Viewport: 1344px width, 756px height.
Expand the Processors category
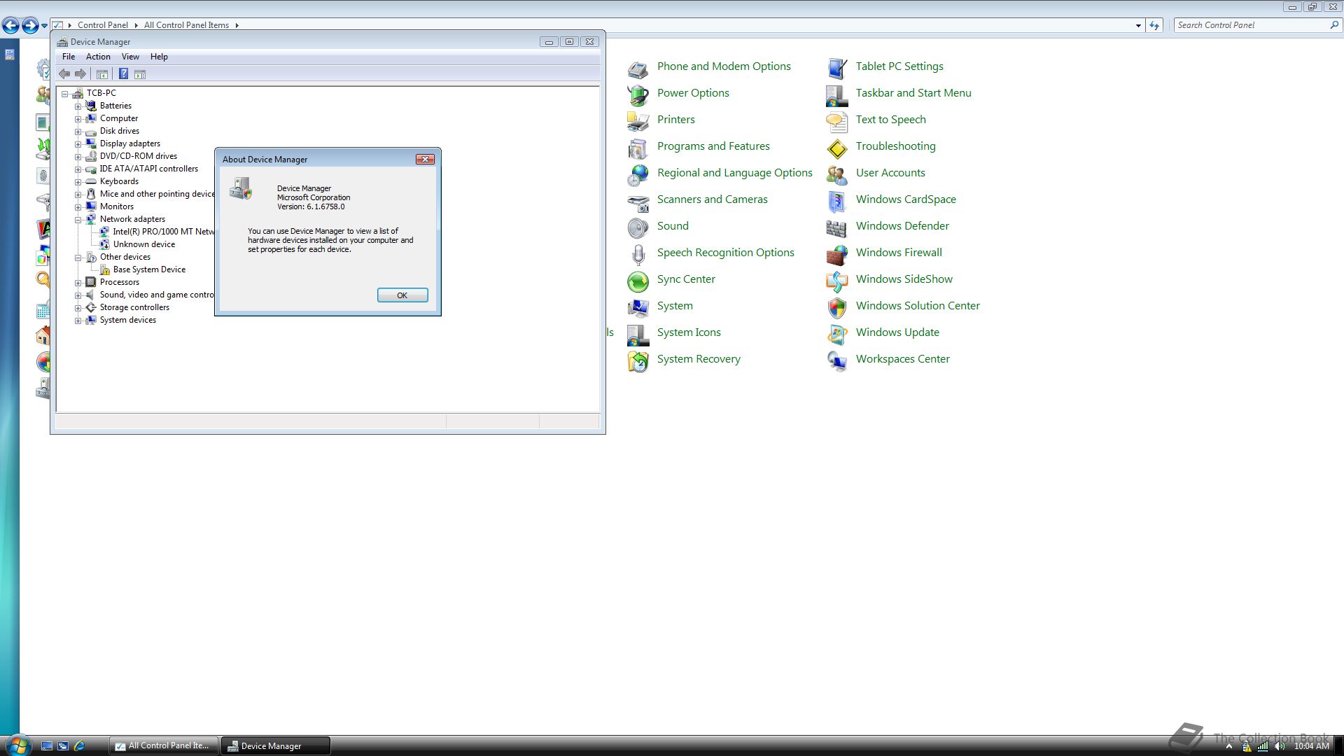pyautogui.click(x=78, y=283)
